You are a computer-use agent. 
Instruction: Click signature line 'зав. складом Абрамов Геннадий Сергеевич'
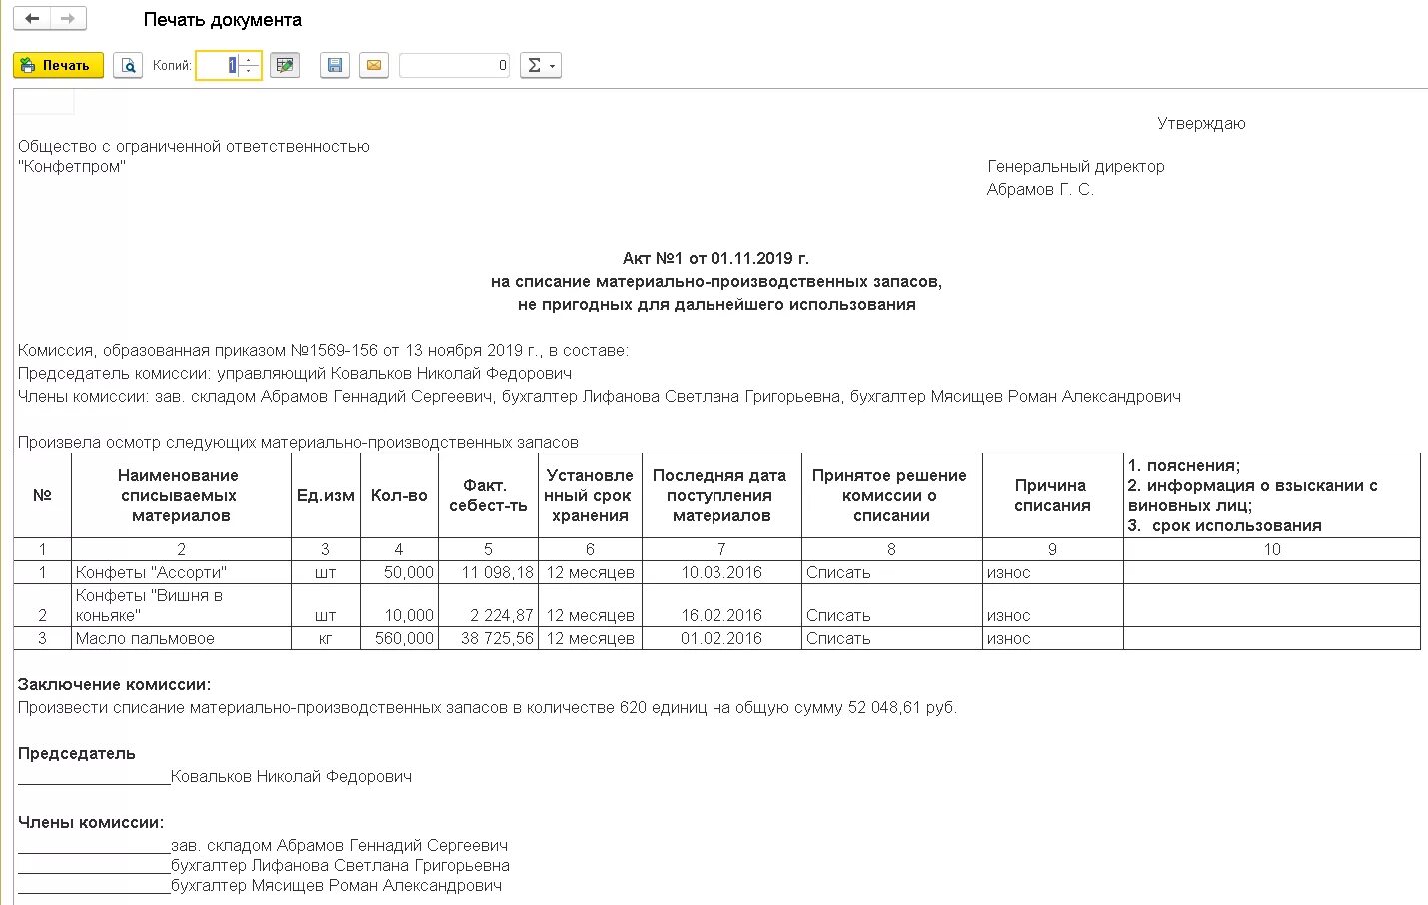tap(339, 846)
